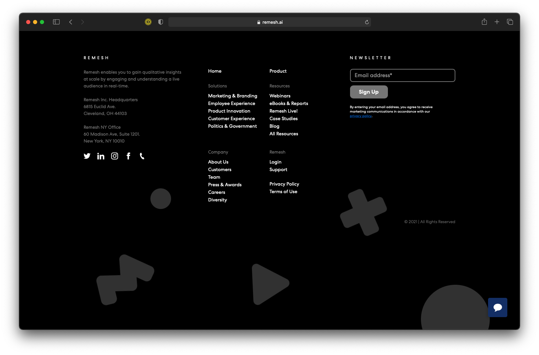Show the tab overview icon
Viewport: 539px width, 355px height.
[x=510, y=22]
